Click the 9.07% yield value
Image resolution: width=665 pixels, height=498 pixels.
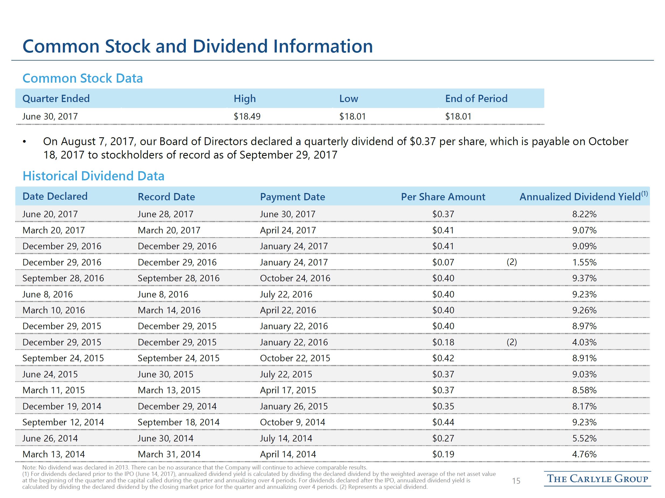(584, 230)
